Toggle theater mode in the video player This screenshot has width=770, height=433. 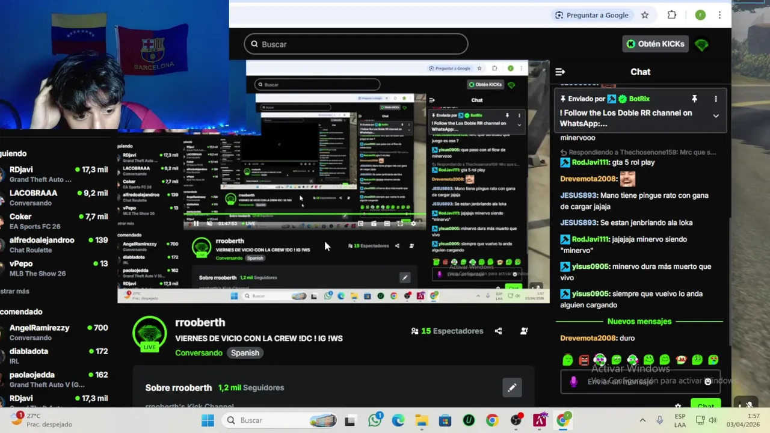(x=387, y=224)
